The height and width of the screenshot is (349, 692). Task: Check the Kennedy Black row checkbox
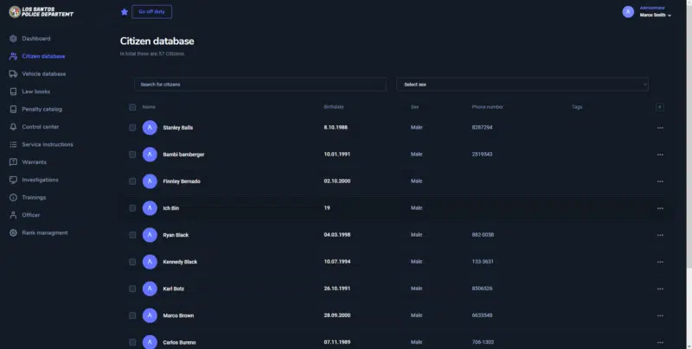click(x=132, y=262)
